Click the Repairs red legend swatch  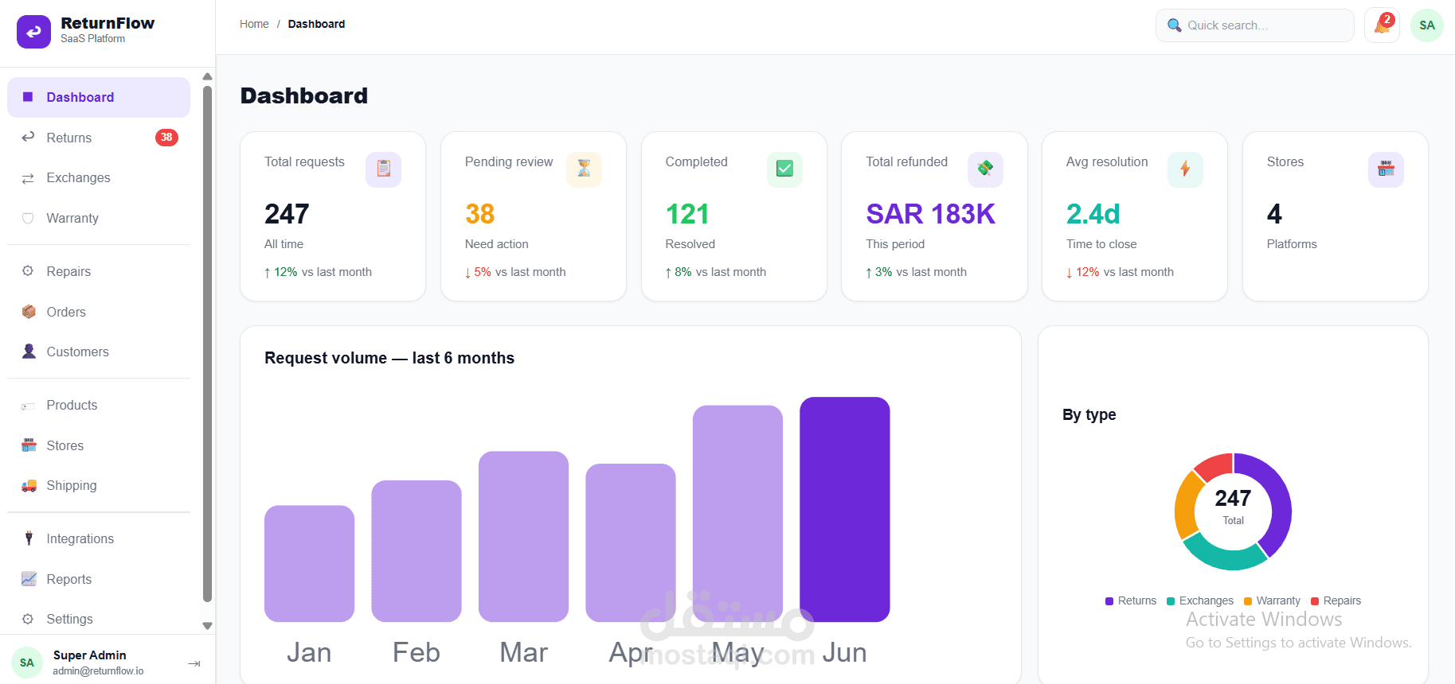pyautogui.click(x=1315, y=601)
